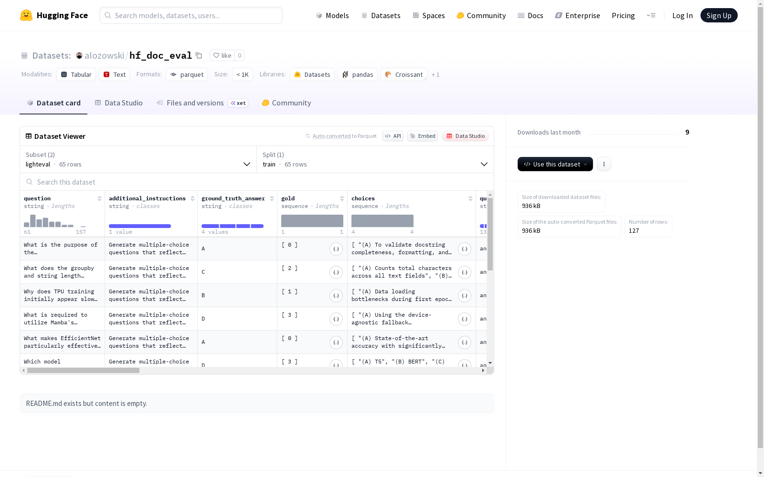Expand JSON for choices in 'Data loading bottlenecks' row
The image size is (764, 477).
tap(465, 296)
